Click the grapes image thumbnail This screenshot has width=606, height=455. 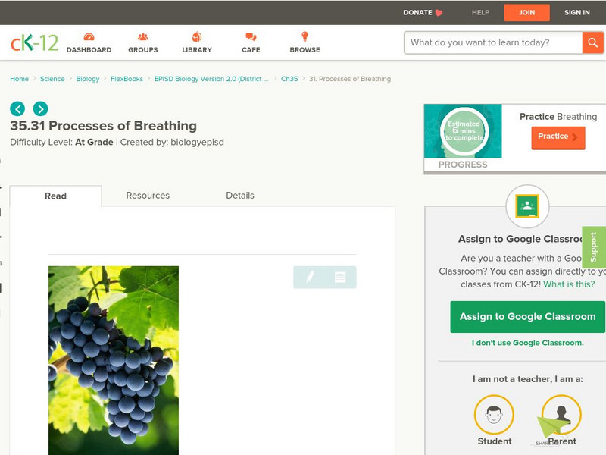pos(114,361)
